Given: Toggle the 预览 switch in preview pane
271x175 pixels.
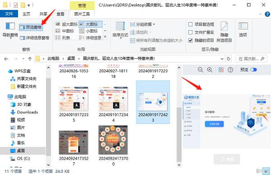Looking at the screenshot, I should point(253,70).
